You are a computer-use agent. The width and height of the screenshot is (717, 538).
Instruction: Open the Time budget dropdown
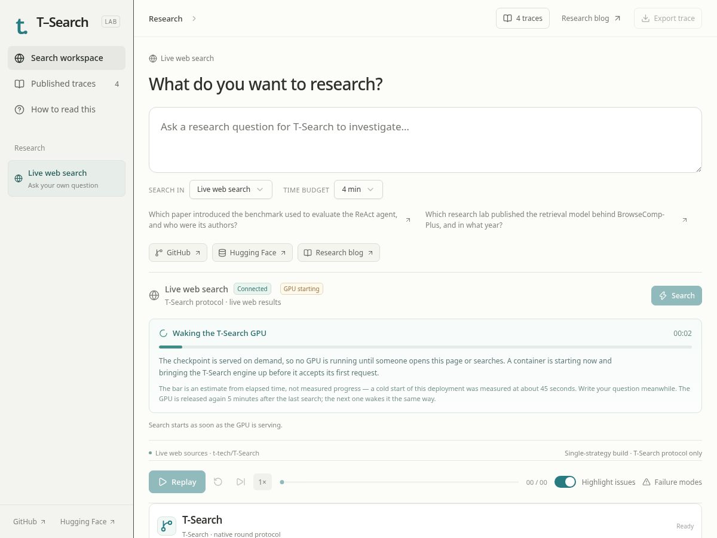point(358,189)
